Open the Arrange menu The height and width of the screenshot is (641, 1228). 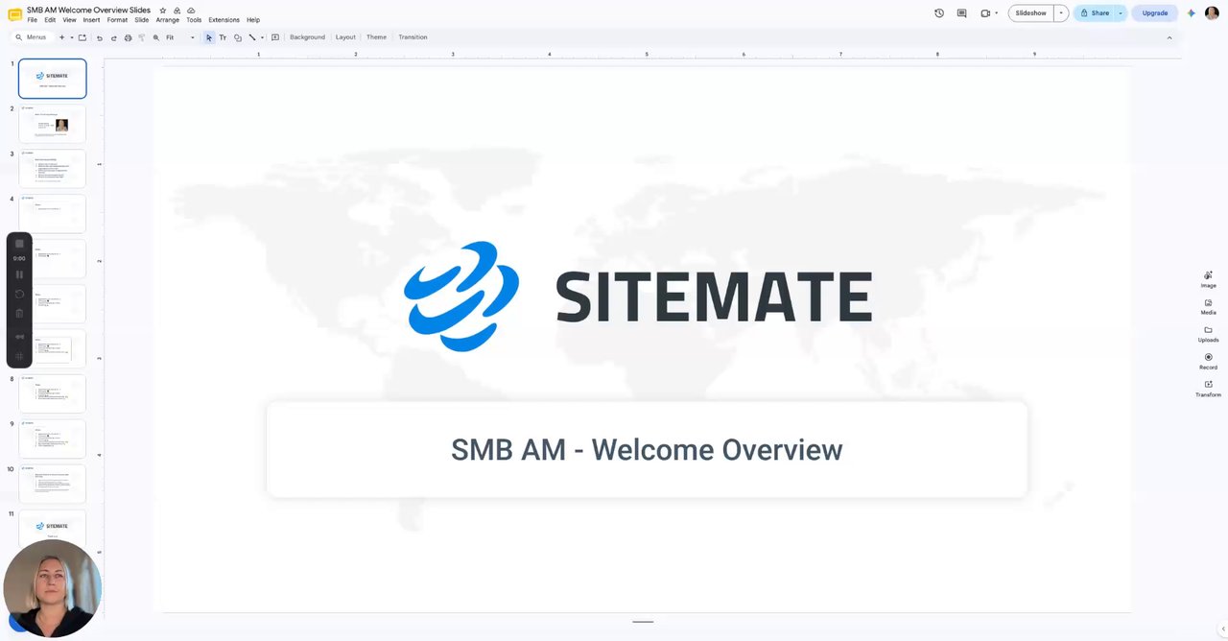(x=168, y=20)
